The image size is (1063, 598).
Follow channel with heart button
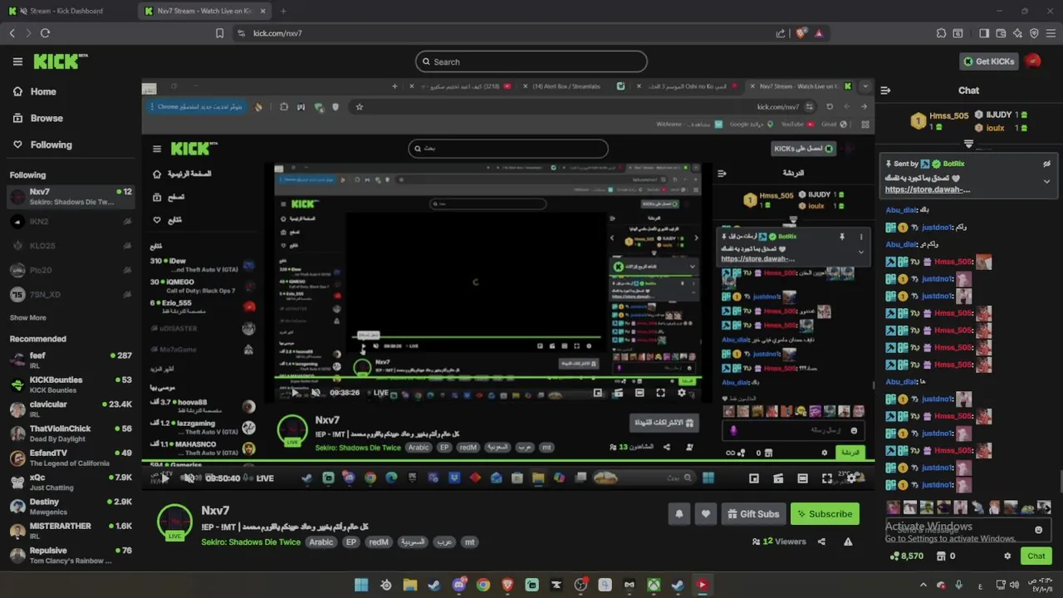706,514
